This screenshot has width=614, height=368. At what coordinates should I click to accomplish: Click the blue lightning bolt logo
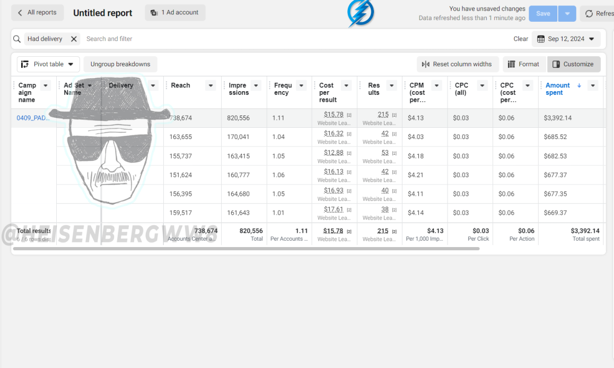(361, 14)
